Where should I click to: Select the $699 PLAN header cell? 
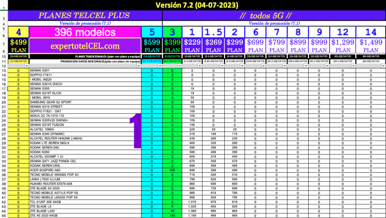(256, 46)
